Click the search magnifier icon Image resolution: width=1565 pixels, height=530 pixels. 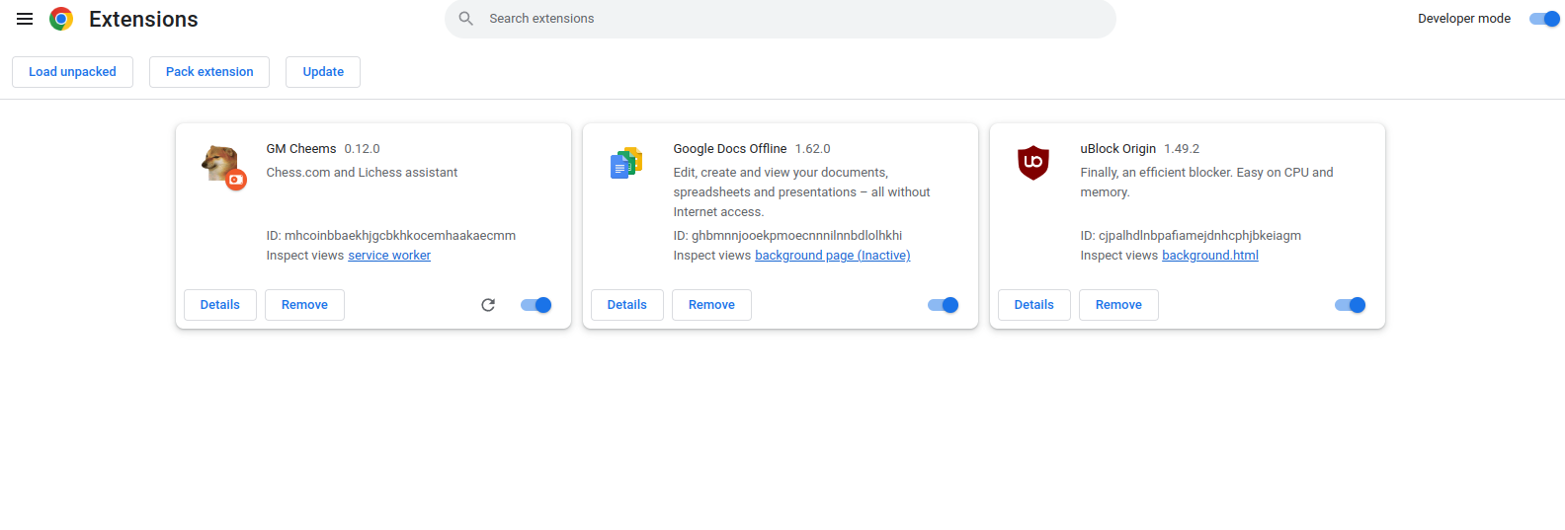466,19
